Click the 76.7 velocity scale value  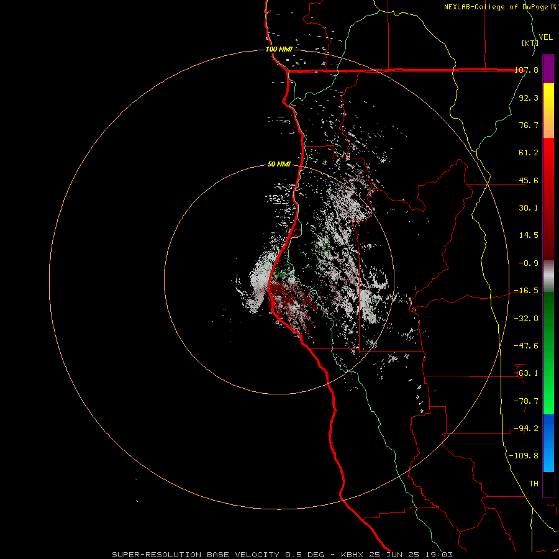pos(529,125)
